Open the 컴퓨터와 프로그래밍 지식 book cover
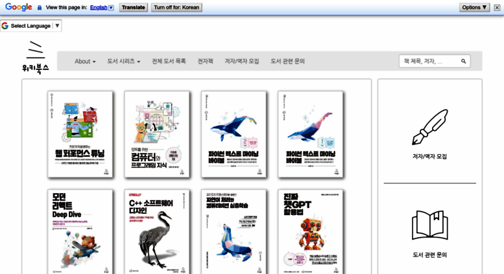Viewport: 504px width, 274px height. pos(157,134)
